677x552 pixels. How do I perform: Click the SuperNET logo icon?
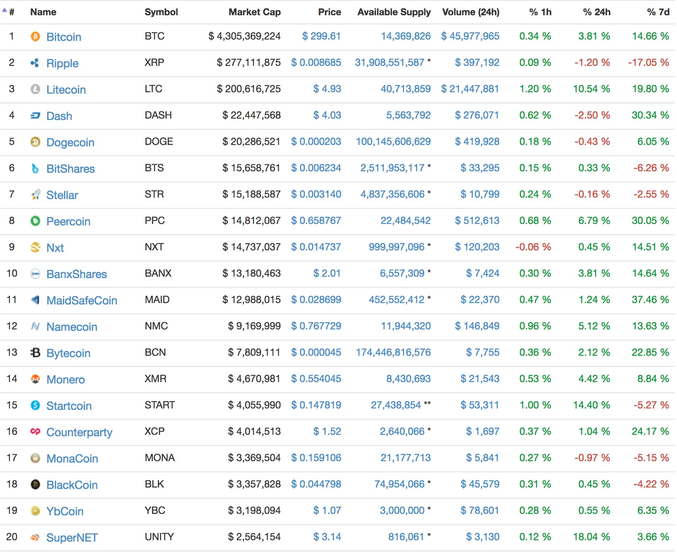[x=35, y=537]
